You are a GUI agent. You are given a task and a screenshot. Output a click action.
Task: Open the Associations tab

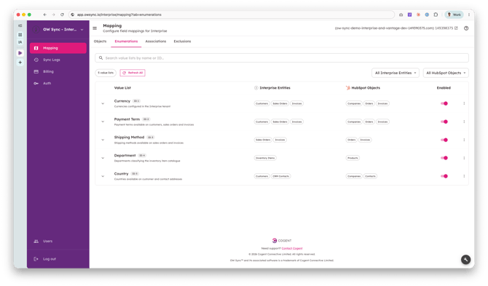(156, 41)
